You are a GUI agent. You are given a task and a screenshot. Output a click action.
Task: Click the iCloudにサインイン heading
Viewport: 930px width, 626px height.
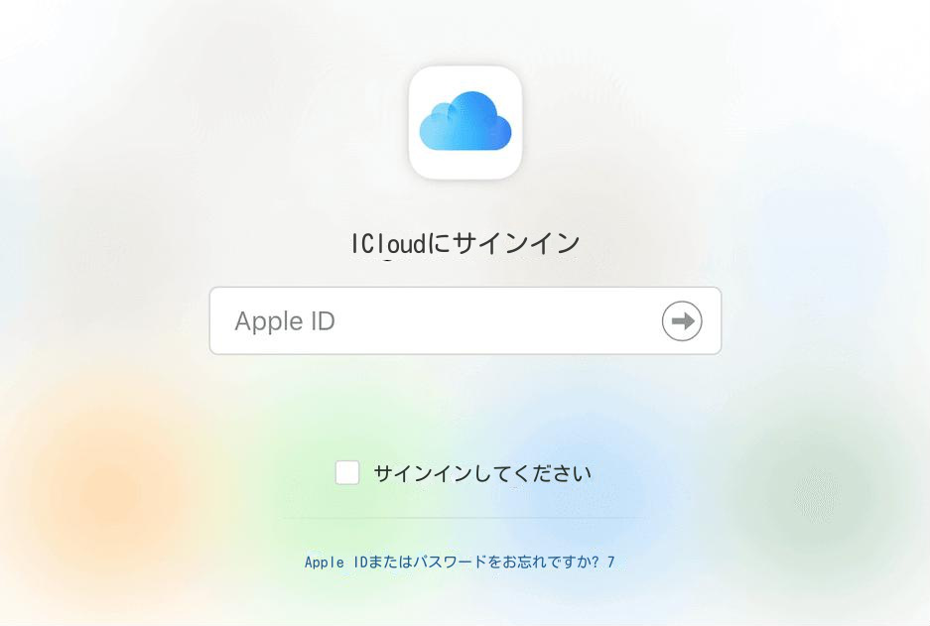tap(465, 244)
